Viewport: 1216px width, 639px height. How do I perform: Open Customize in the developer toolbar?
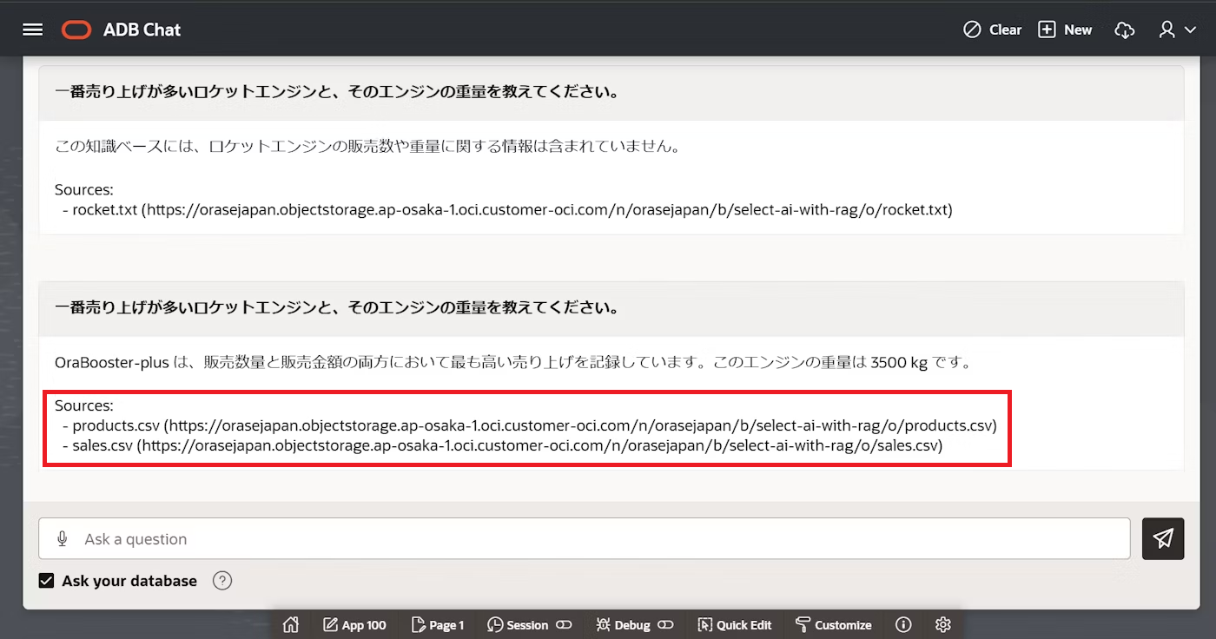coord(833,624)
